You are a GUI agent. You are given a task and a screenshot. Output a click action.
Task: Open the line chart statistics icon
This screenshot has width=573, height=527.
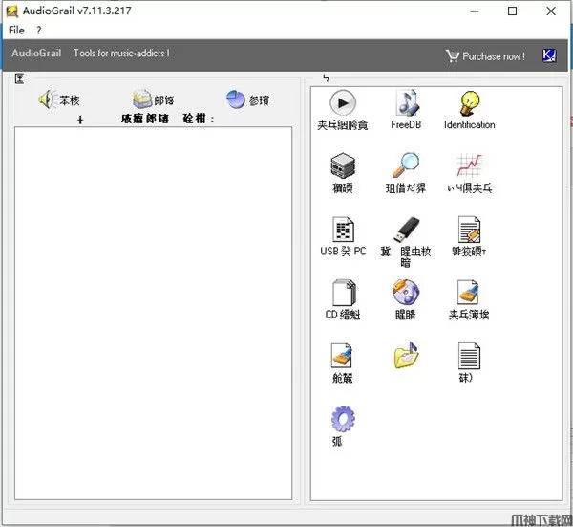click(x=469, y=165)
